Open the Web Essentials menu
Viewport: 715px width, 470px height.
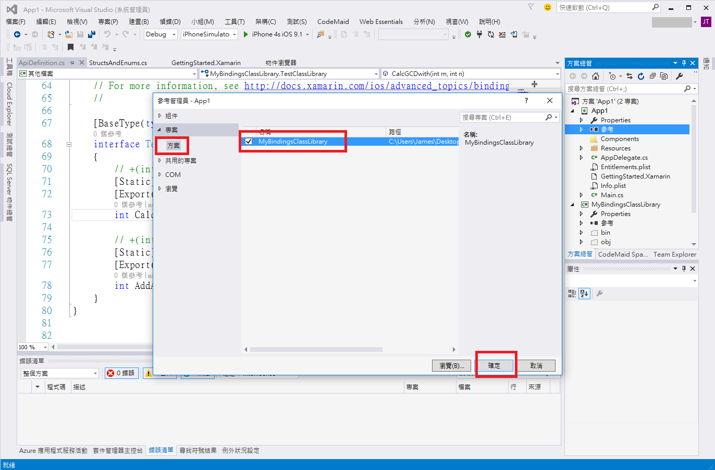pos(381,21)
